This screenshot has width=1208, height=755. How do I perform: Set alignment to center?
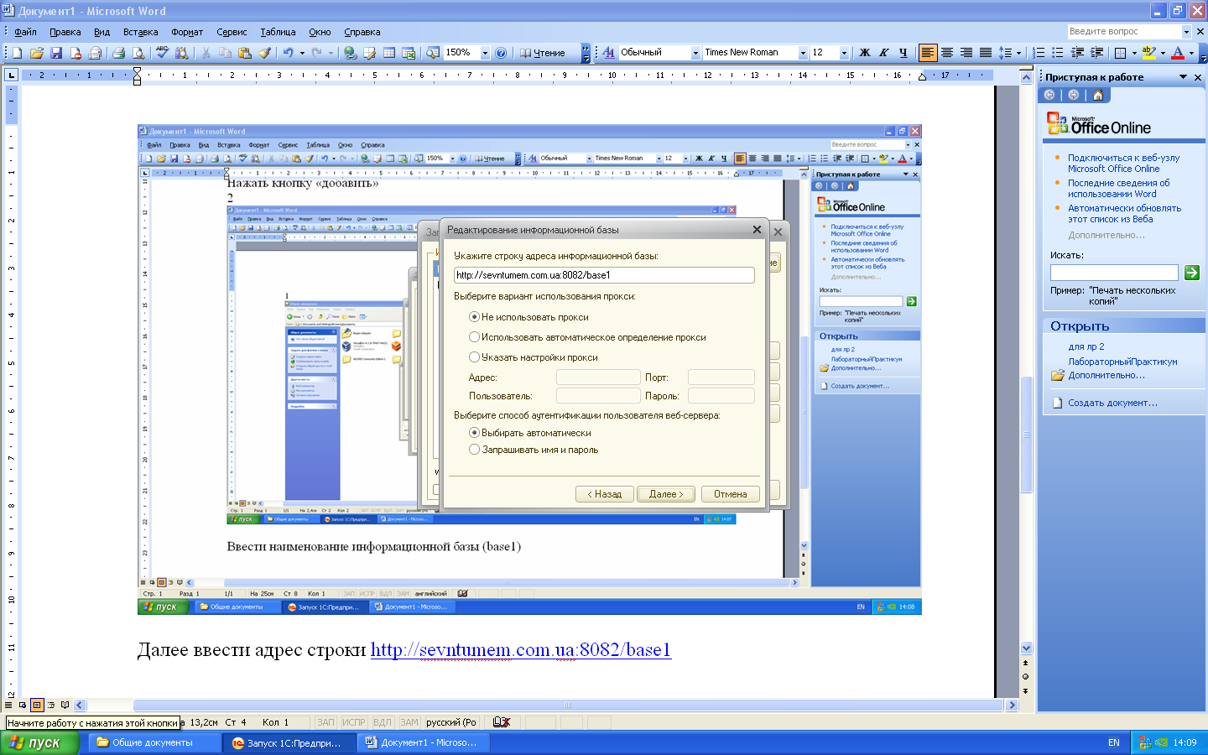947,53
